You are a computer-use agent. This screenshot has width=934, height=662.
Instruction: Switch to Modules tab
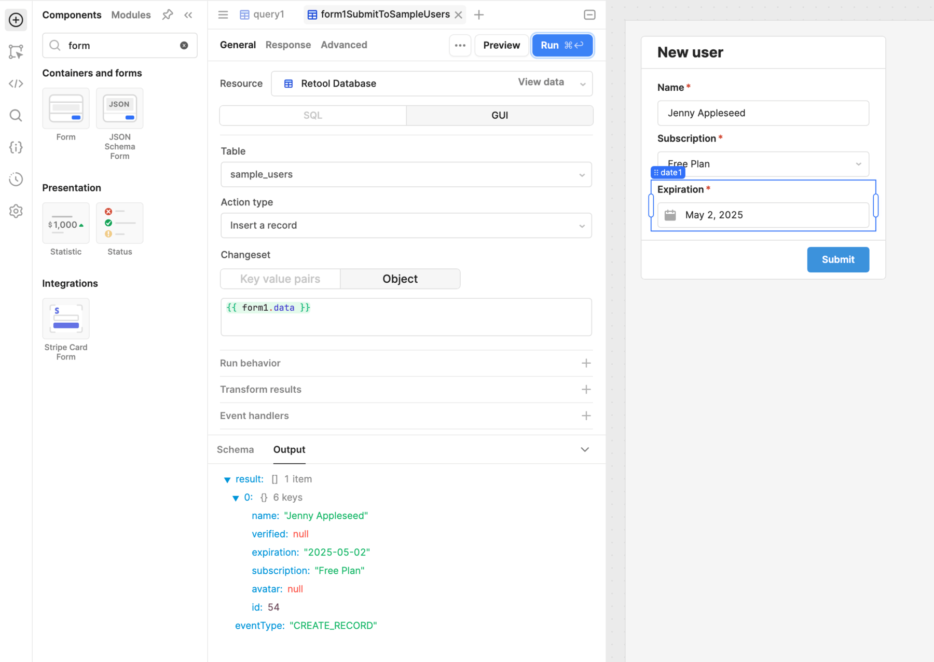click(x=131, y=15)
